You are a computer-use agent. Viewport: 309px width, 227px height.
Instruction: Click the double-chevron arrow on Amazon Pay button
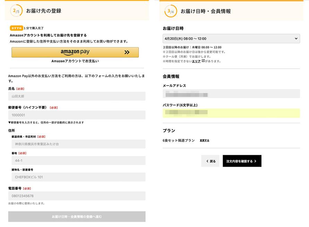127,52
